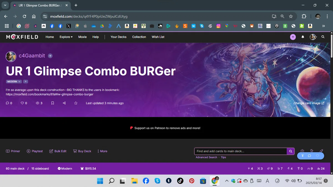333x187 pixels.
Task: Click the scroll-to-top arrow in floating pill
Action: (302, 156)
